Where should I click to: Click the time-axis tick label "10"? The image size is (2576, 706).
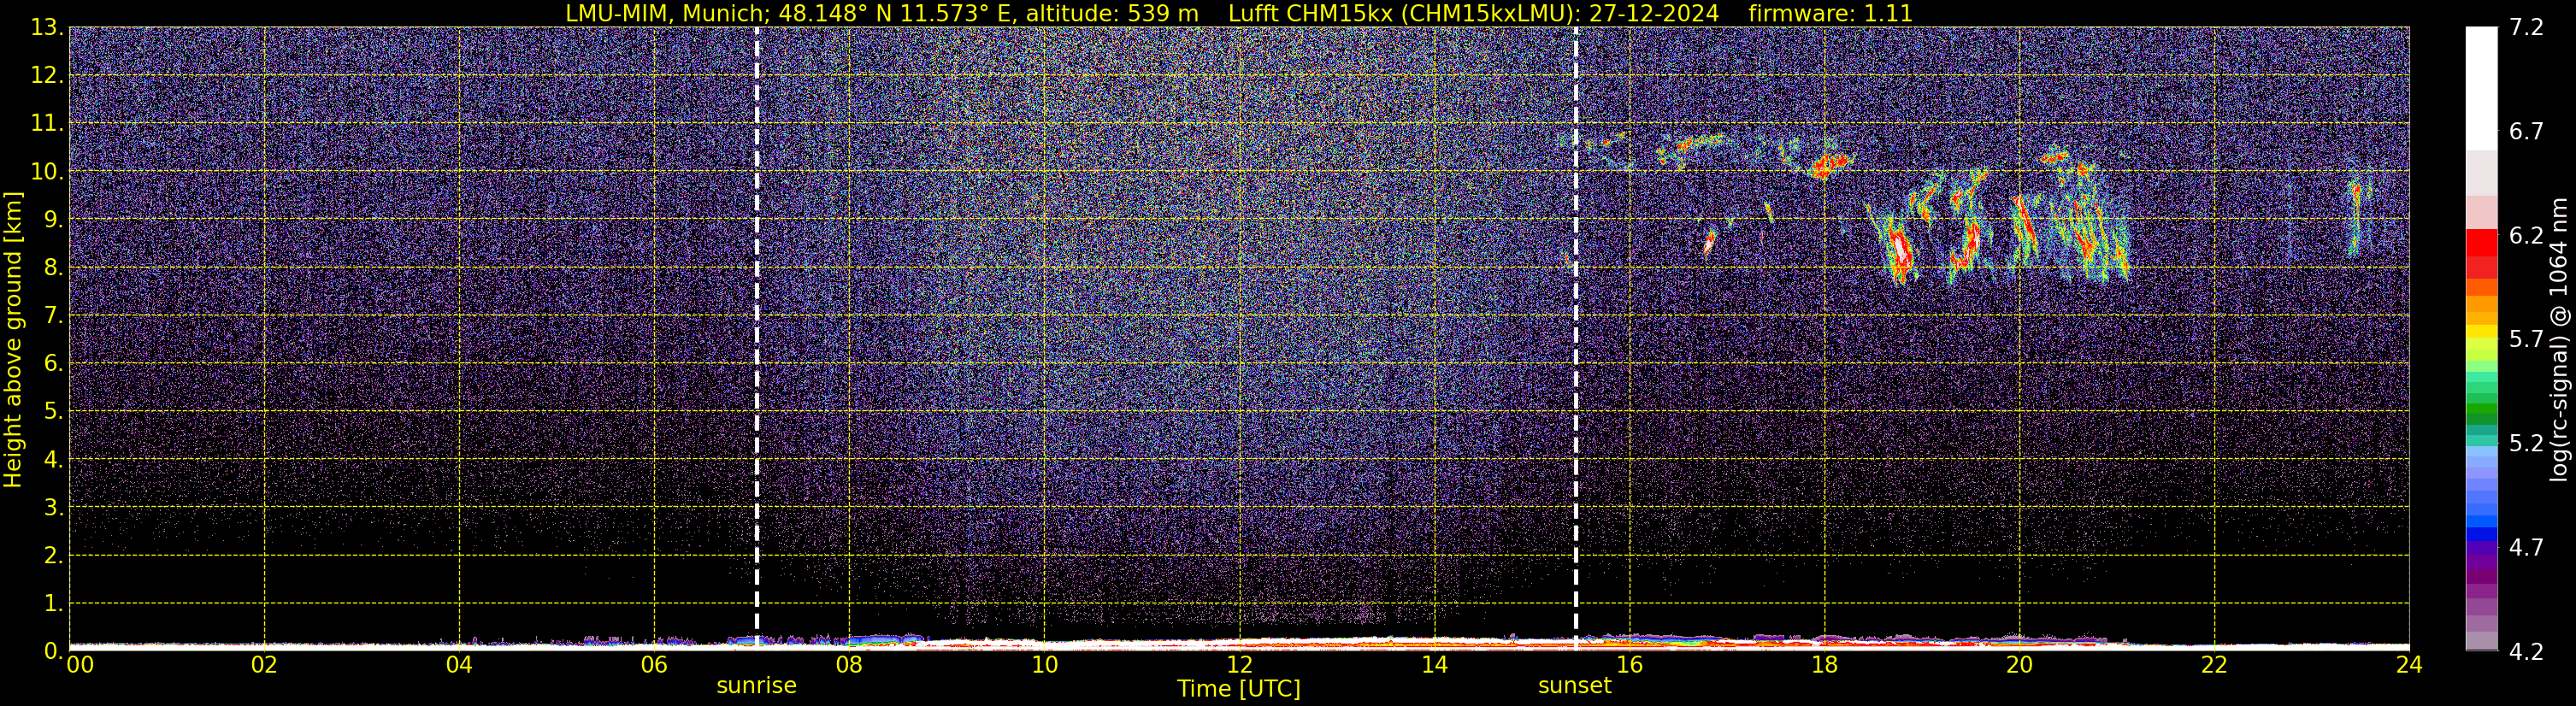(x=1044, y=665)
